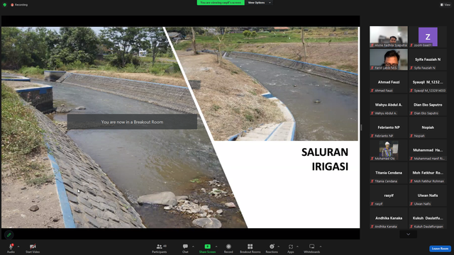This screenshot has height=255, width=454.
Task: Open the Participants panel
Action: pyautogui.click(x=159, y=249)
